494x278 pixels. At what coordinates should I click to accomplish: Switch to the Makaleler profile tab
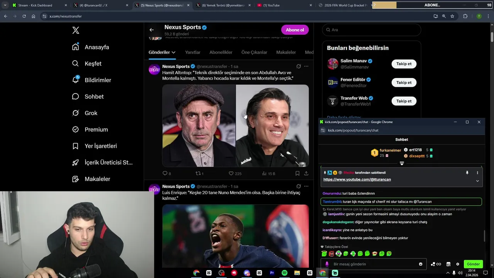[286, 52]
